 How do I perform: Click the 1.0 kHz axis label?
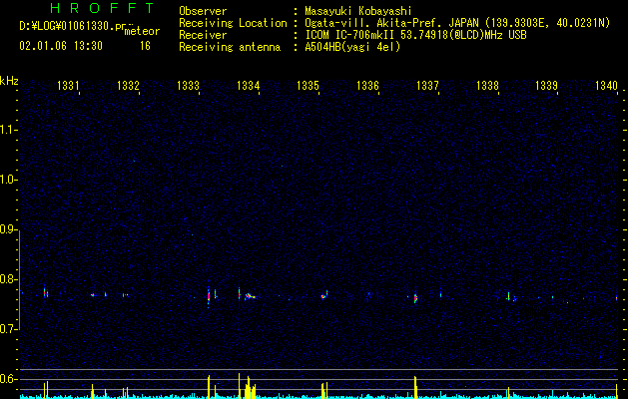[x=7, y=180]
